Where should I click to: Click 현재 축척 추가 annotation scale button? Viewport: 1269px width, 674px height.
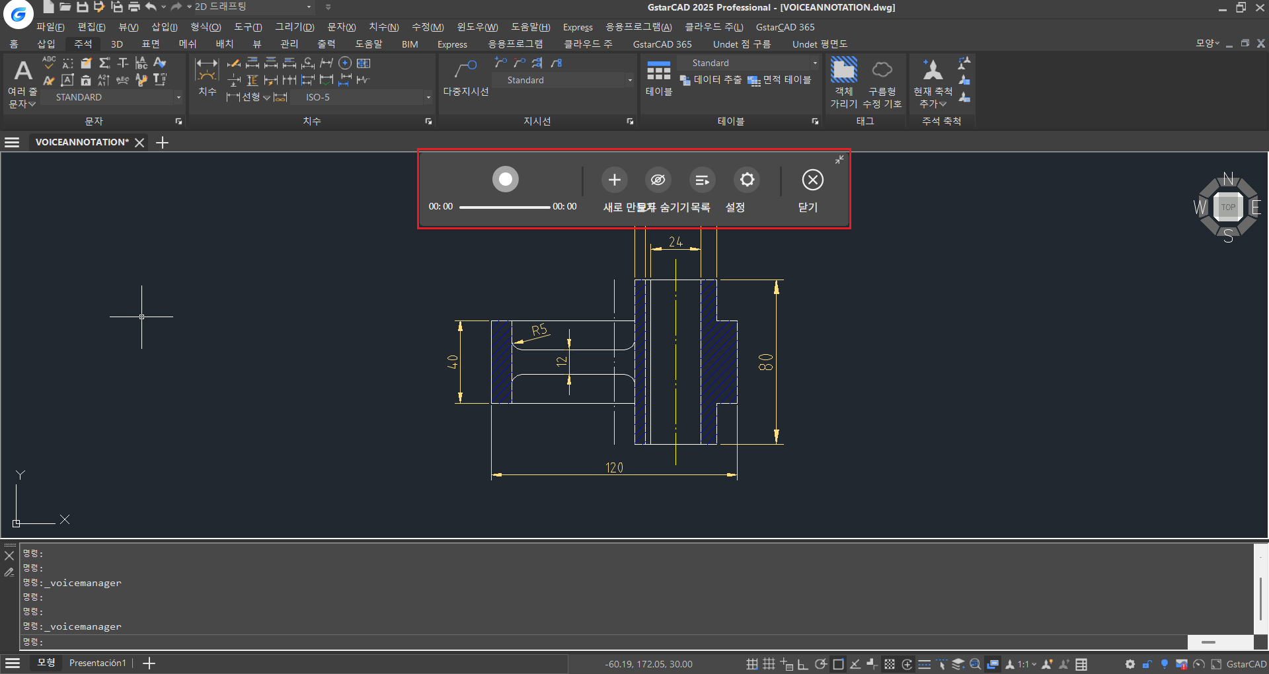[933, 83]
